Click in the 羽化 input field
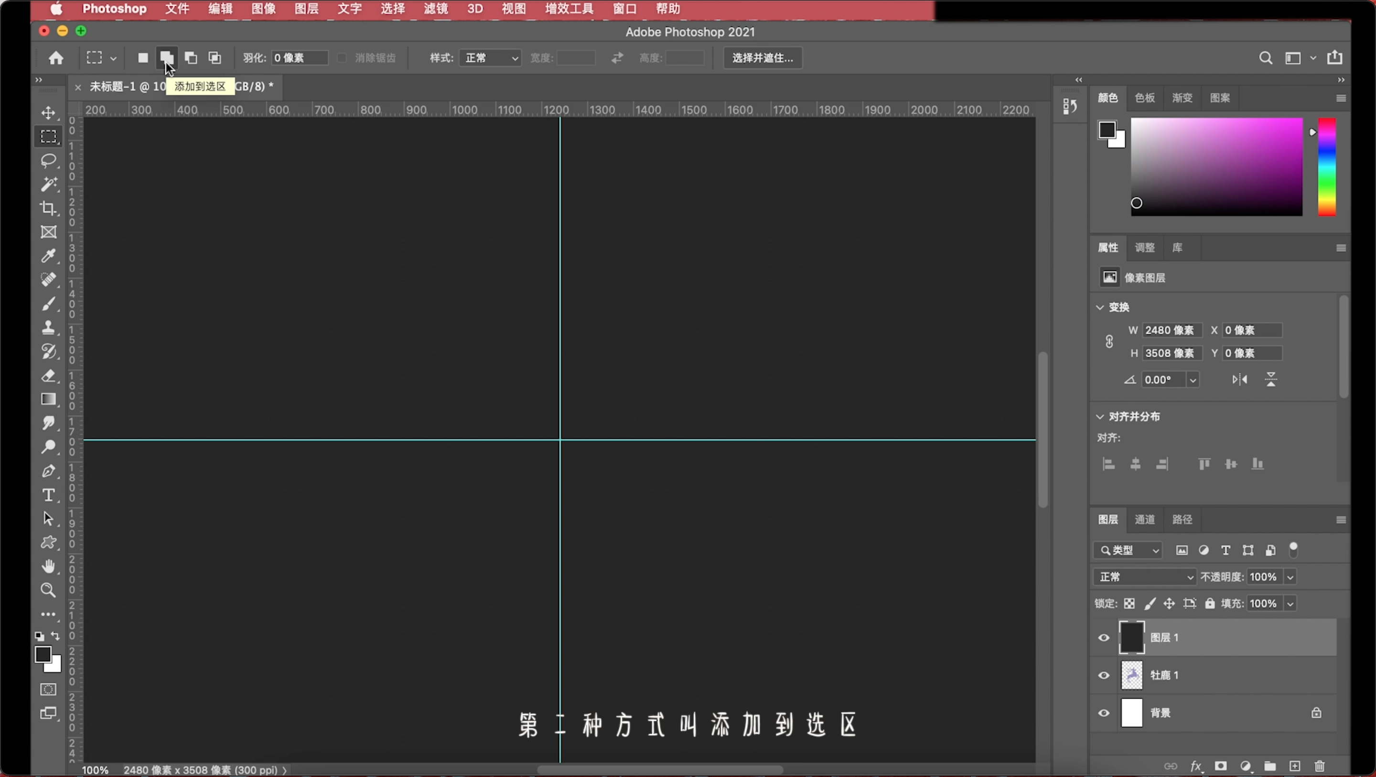Viewport: 1376px width, 777px height. coord(299,58)
